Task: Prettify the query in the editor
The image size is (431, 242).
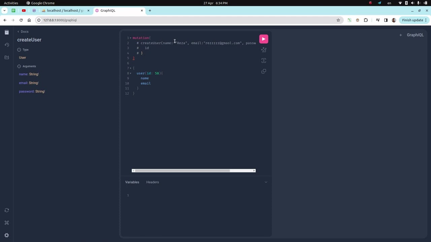Action: pyautogui.click(x=264, y=50)
